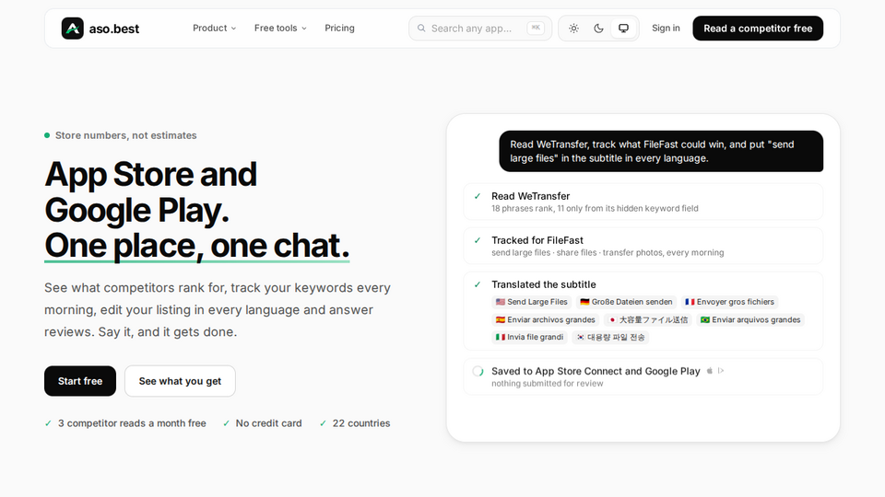Expand the Product chevron arrow
The width and height of the screenshot is (885, 497).
[x=233, y=29]
